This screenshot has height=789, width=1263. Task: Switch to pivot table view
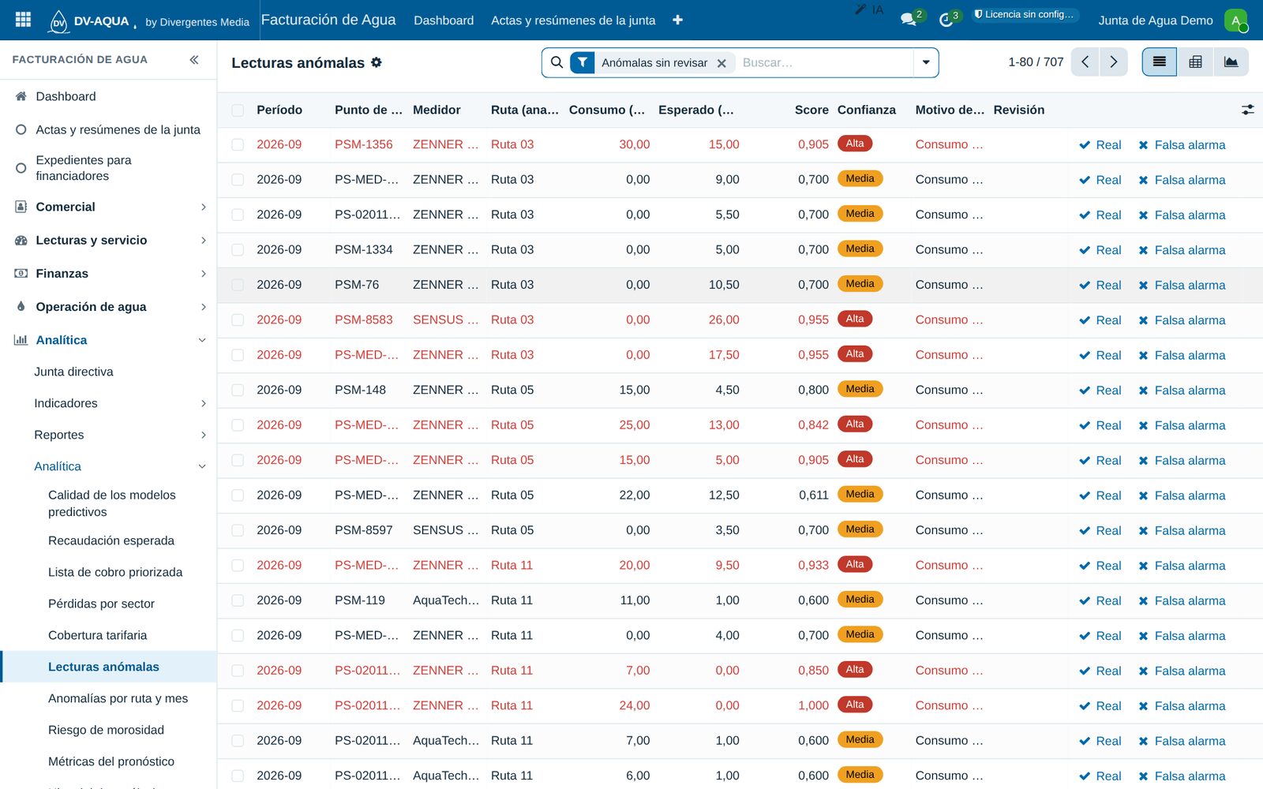pyautogui.click(x=1195, y=62)
